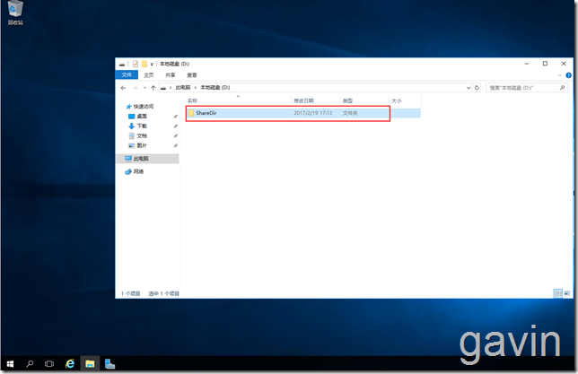Refresh the current folder view

point(477,88)
